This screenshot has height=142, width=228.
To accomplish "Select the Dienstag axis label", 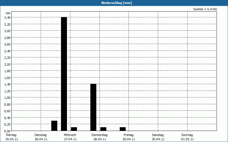I will [x=40, y=135].
